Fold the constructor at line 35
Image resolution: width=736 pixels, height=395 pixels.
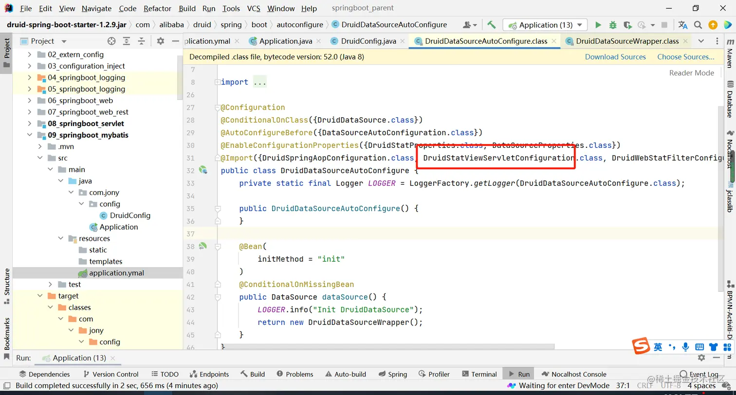(217, 208)
